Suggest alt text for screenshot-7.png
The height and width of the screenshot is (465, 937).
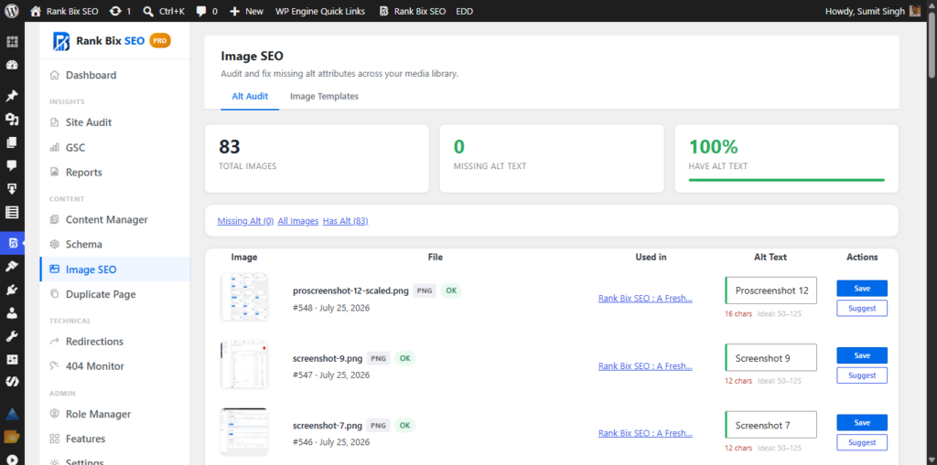click(x=862, y=442)
